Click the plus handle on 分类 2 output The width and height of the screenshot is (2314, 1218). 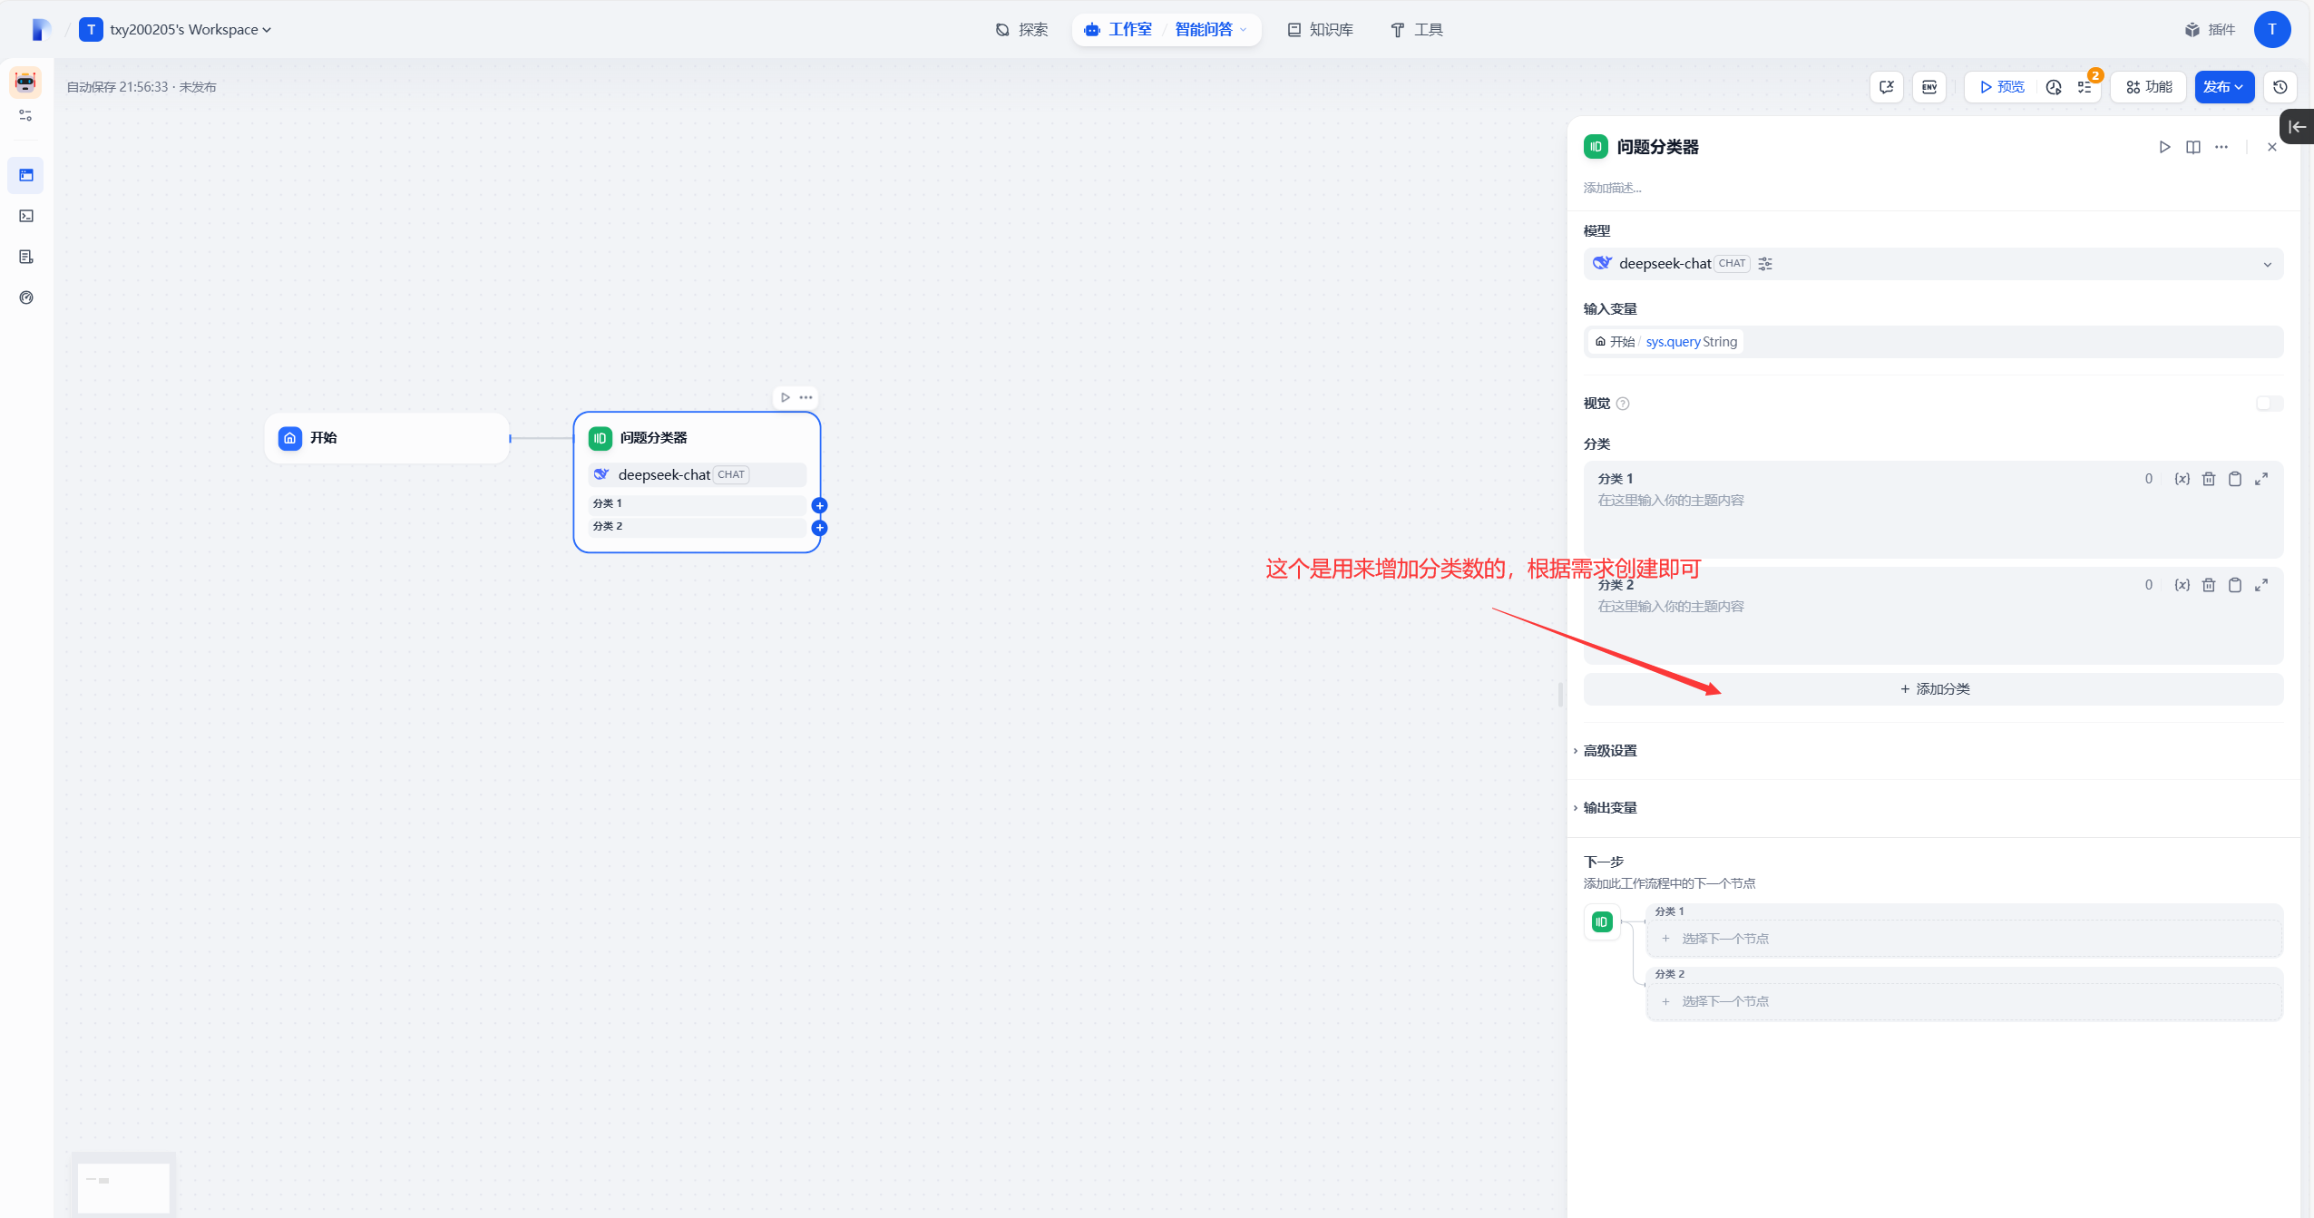[x=820, y=528]
